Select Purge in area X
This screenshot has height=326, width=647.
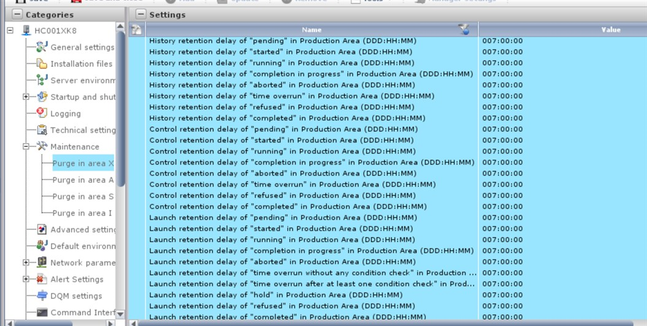pyautogui.click(x=83, y=163)
